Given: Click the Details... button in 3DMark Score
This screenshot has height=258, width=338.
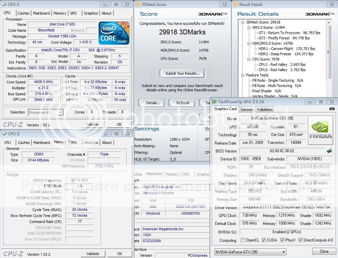Looking at the screenshot, I should click(x=153, y=103).
